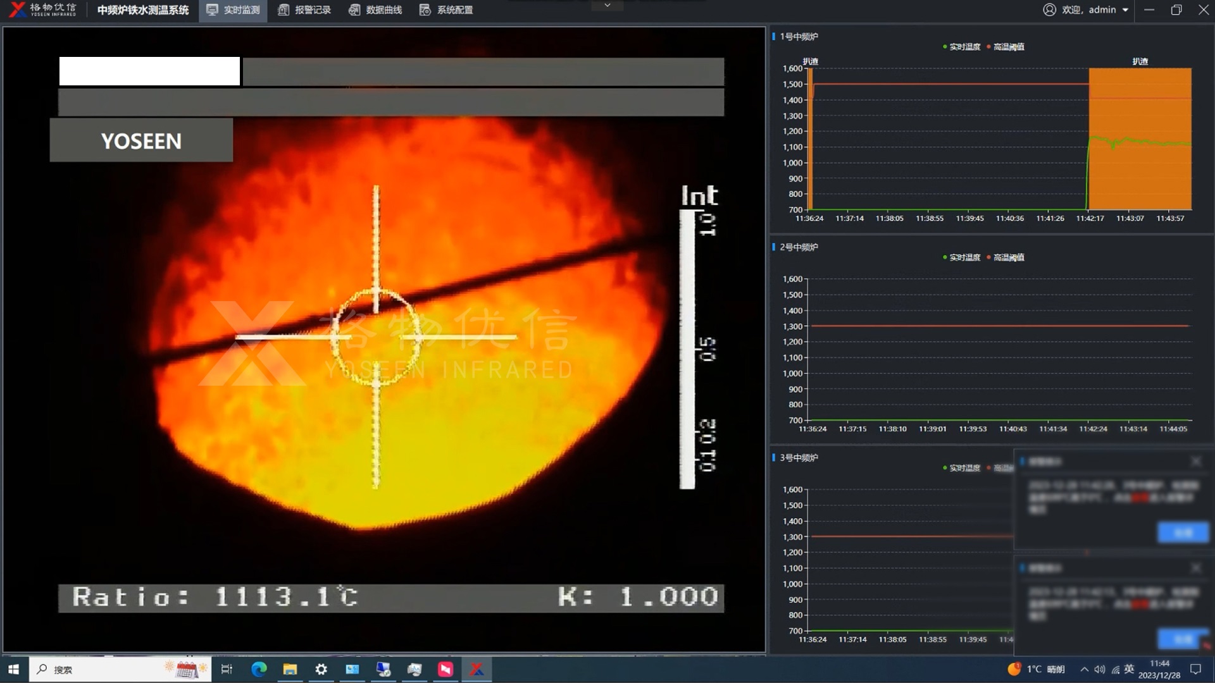Image resolution: width=1215 pixels, height=683 pixels.
Task: Open the 实时监测 real-time monitoring tab
Action: click(233, 10)
